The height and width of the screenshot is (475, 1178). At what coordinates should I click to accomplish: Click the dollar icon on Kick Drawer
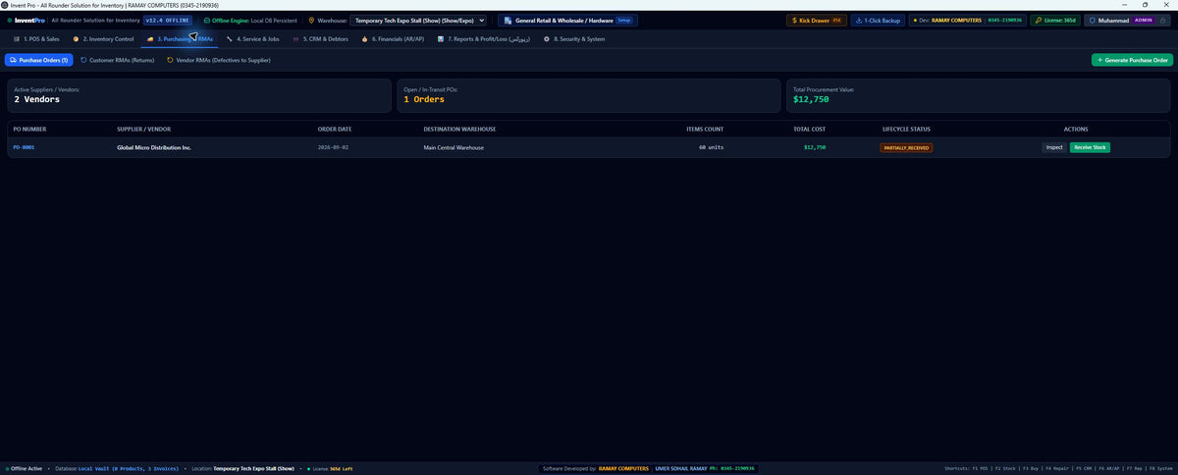tap(794, 20)
